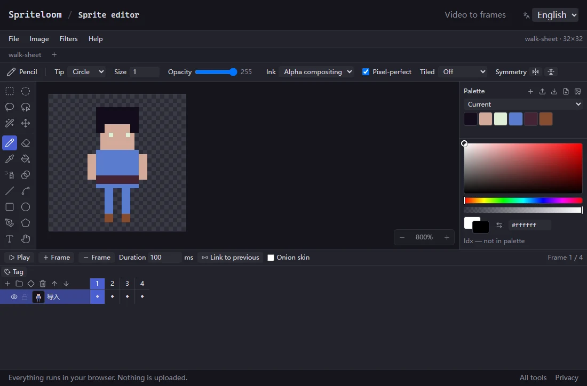Switch to the hand pan tool
Screen dimensions: 587x386
pos(26,239)
